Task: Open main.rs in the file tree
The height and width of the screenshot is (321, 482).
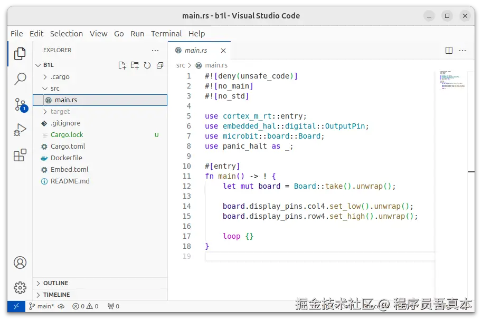Action: point(100,100)
